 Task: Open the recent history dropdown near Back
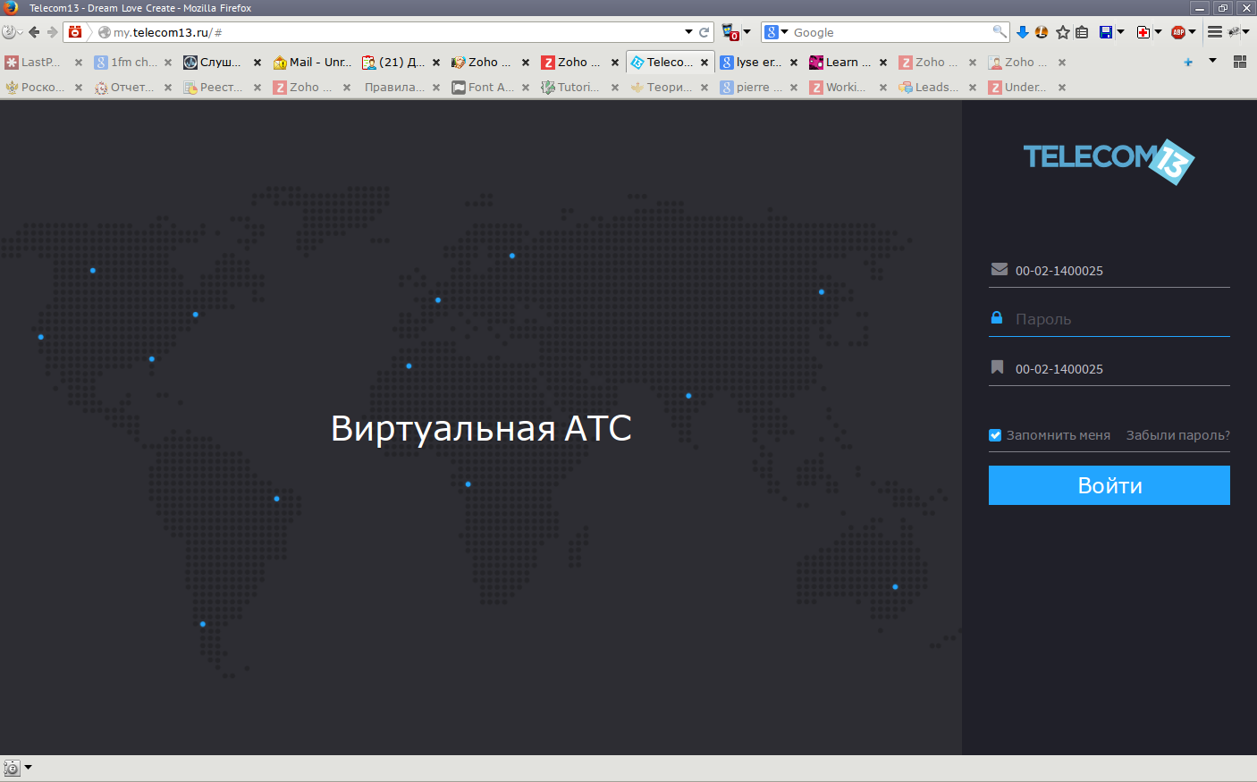click(20, 32)
